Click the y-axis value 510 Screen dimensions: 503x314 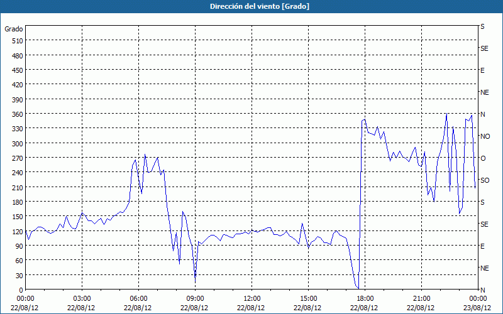point(18,41)
